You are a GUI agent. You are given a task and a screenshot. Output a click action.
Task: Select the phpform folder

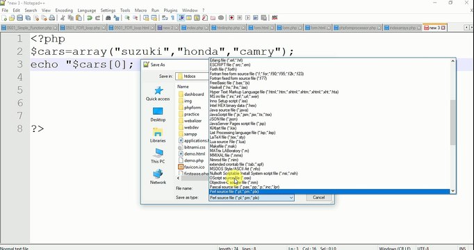click(x=190, y=108)
